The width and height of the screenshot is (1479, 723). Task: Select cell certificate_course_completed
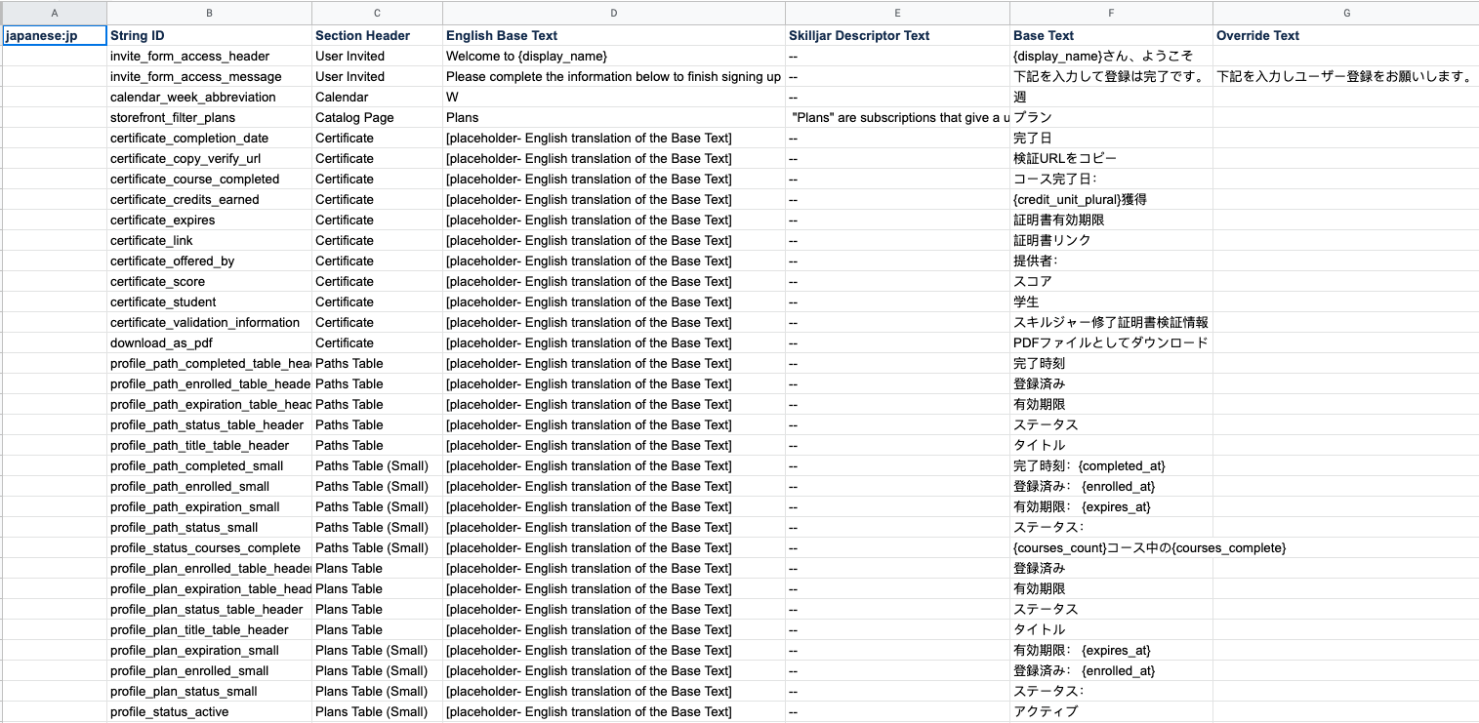click(210, 180)
